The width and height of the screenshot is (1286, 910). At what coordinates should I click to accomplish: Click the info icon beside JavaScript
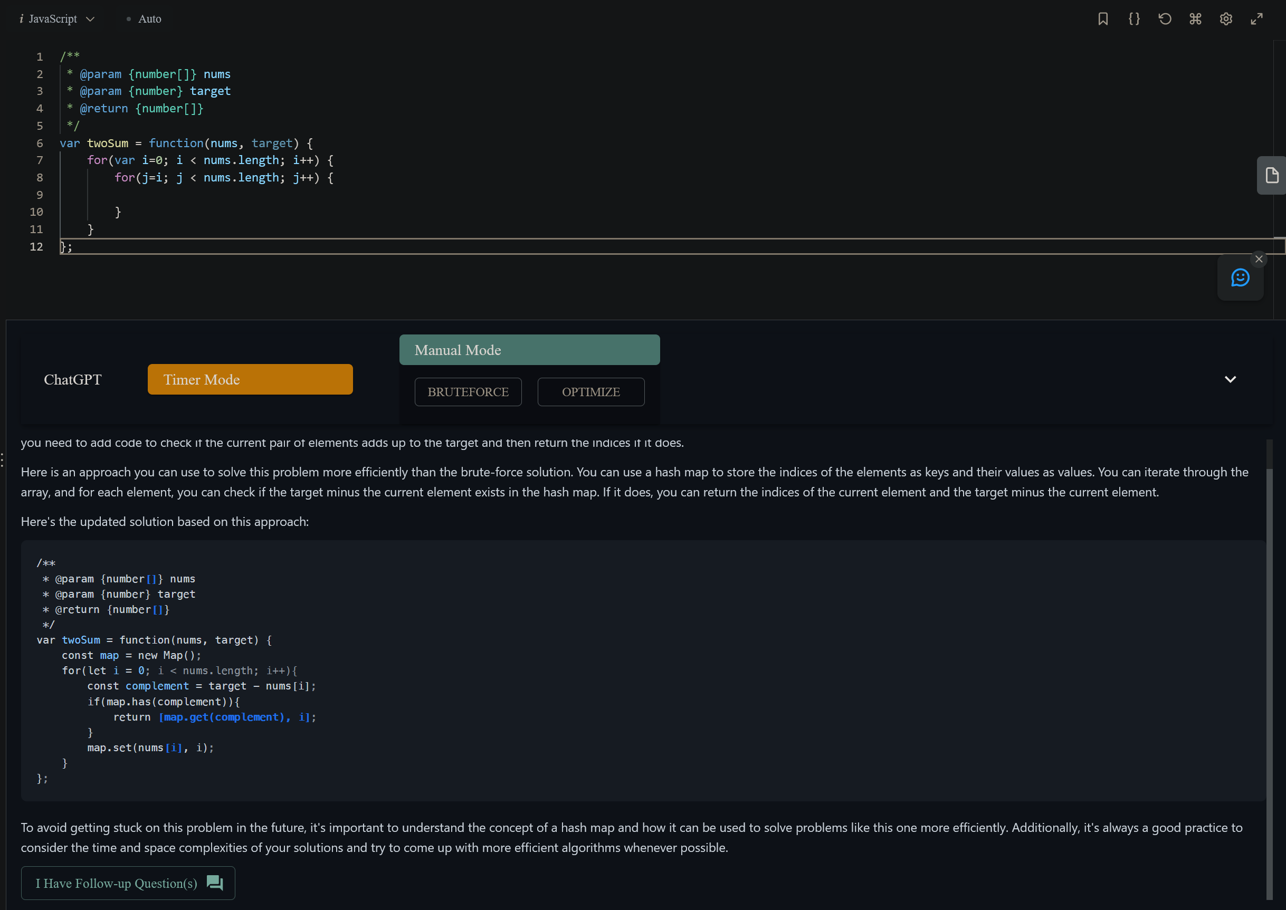pos(21,19)
